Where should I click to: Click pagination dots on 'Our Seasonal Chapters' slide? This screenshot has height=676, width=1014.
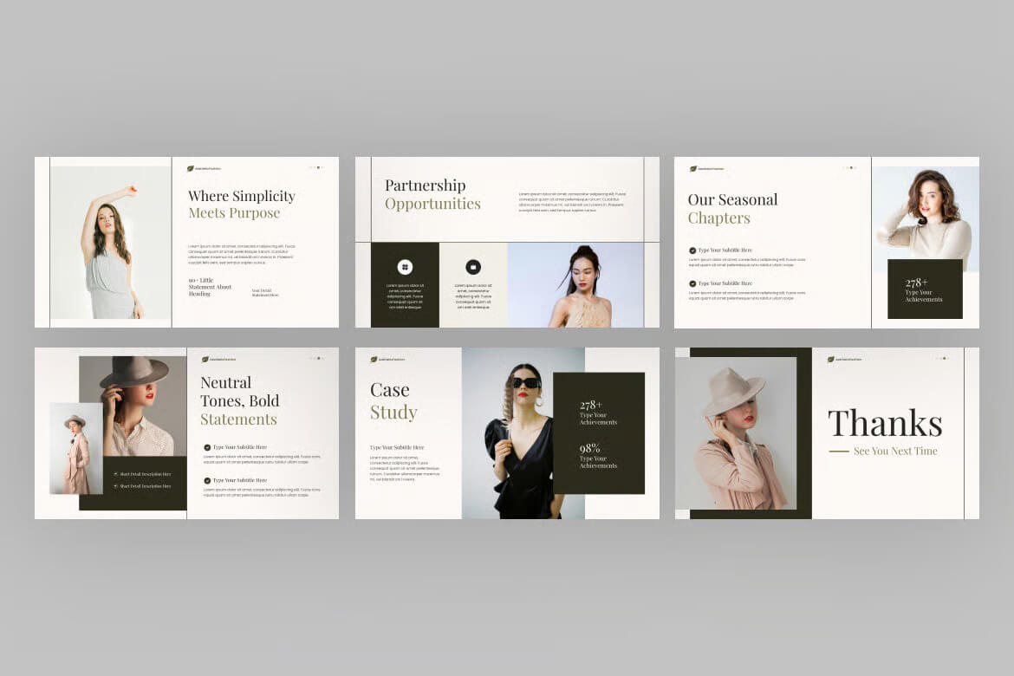[x=850, y=167]
